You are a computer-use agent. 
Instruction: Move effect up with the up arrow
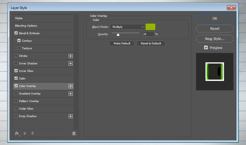25,133
